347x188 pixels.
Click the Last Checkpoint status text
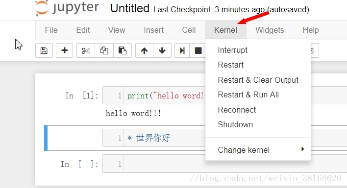231,9
